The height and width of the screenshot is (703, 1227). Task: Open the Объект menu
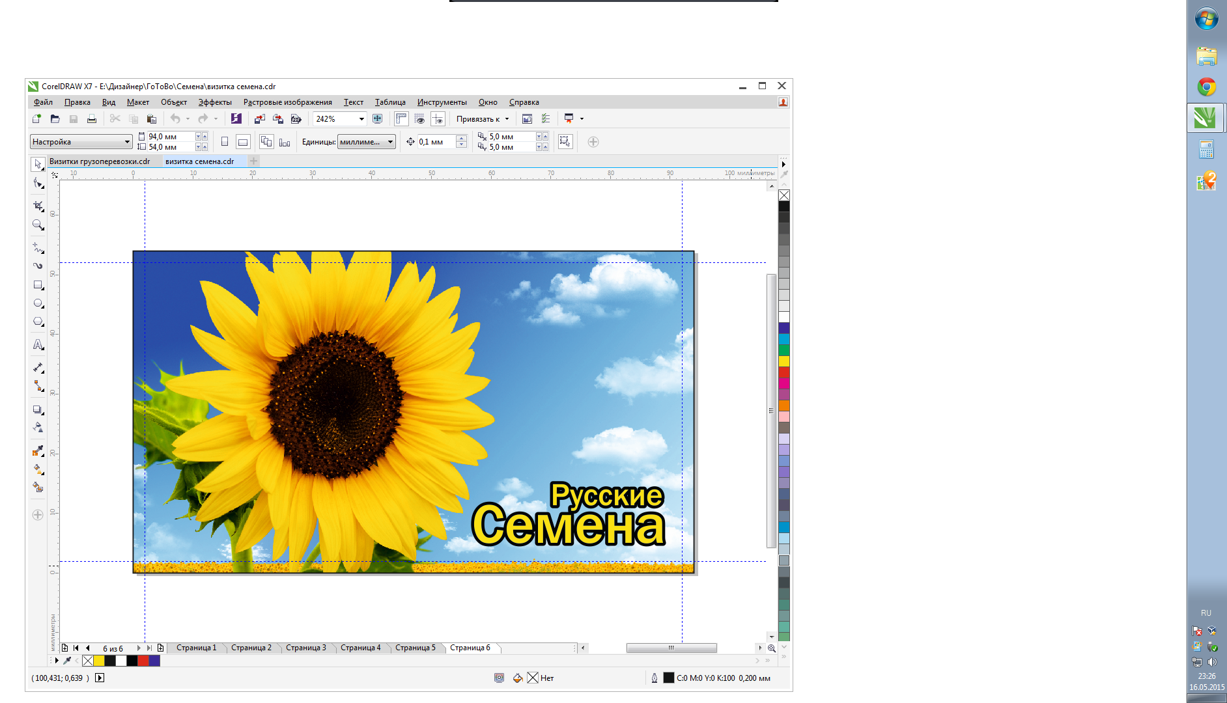[x=174, y=102]
